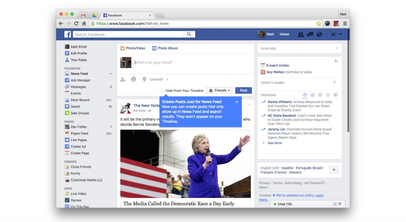Expand trending topics with See More

[x=275, y=143]
